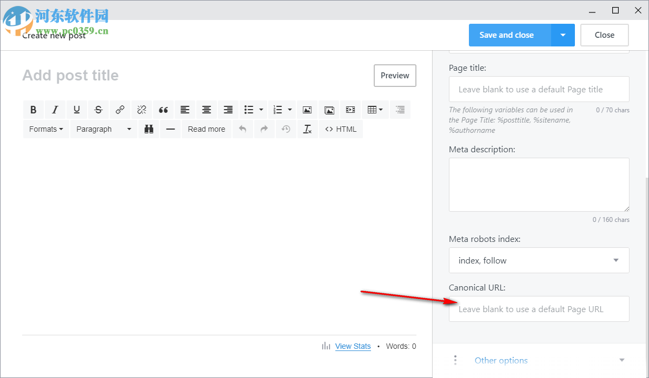Click the stats bar chart icon
649x378 pixels.
pos(326,346)
